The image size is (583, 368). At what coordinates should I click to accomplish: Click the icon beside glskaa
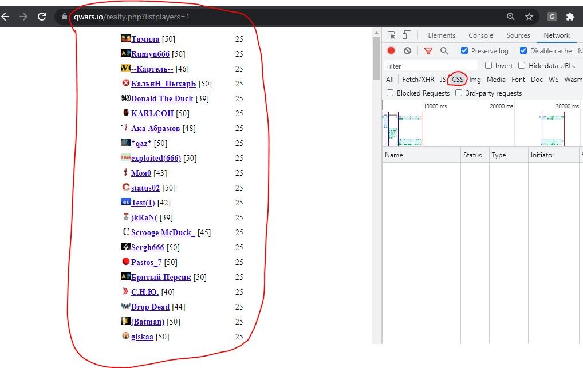125,335
